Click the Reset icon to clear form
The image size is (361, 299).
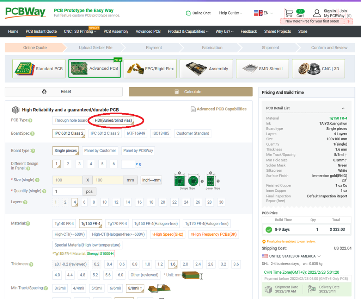(44, 91)
